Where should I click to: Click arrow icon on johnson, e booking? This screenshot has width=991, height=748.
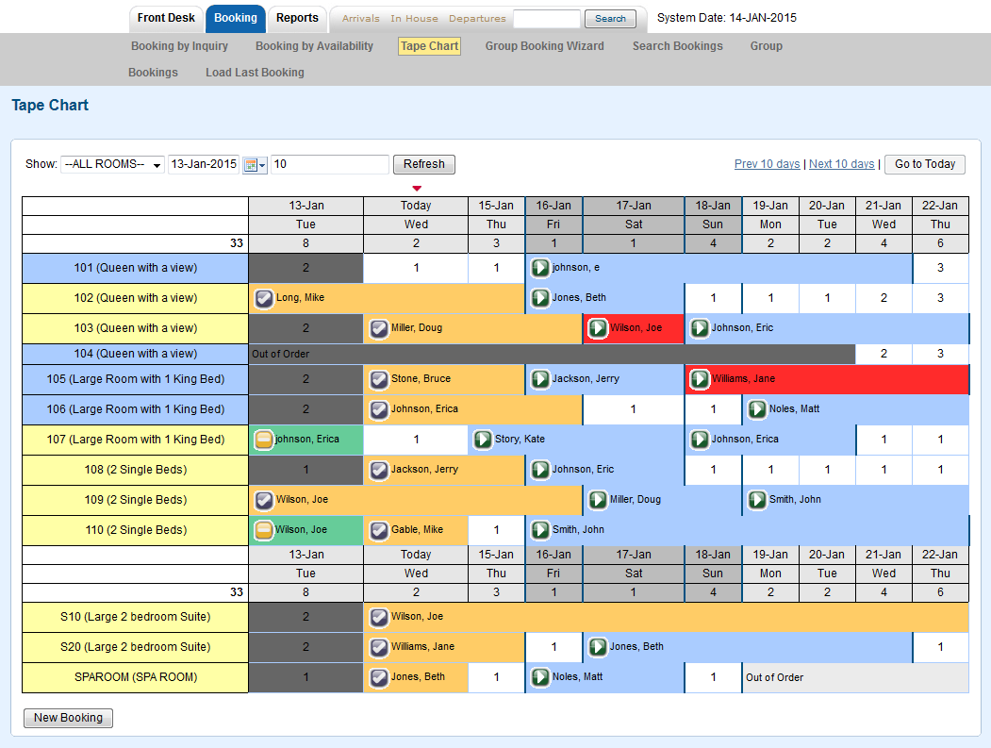(x=540, y=268)
